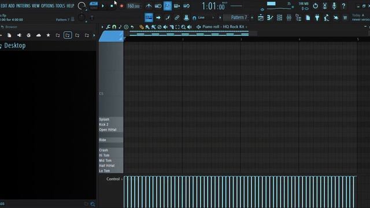The width and height of the screenshot is (370, 208).
Task: Click the tempo tapper figure icon
Action: coord(326,17)
